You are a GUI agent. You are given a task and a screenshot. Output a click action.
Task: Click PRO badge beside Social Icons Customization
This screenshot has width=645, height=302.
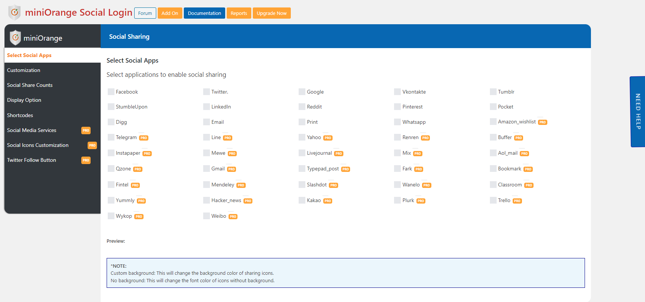pyautogui.click(x=92, y=145)
